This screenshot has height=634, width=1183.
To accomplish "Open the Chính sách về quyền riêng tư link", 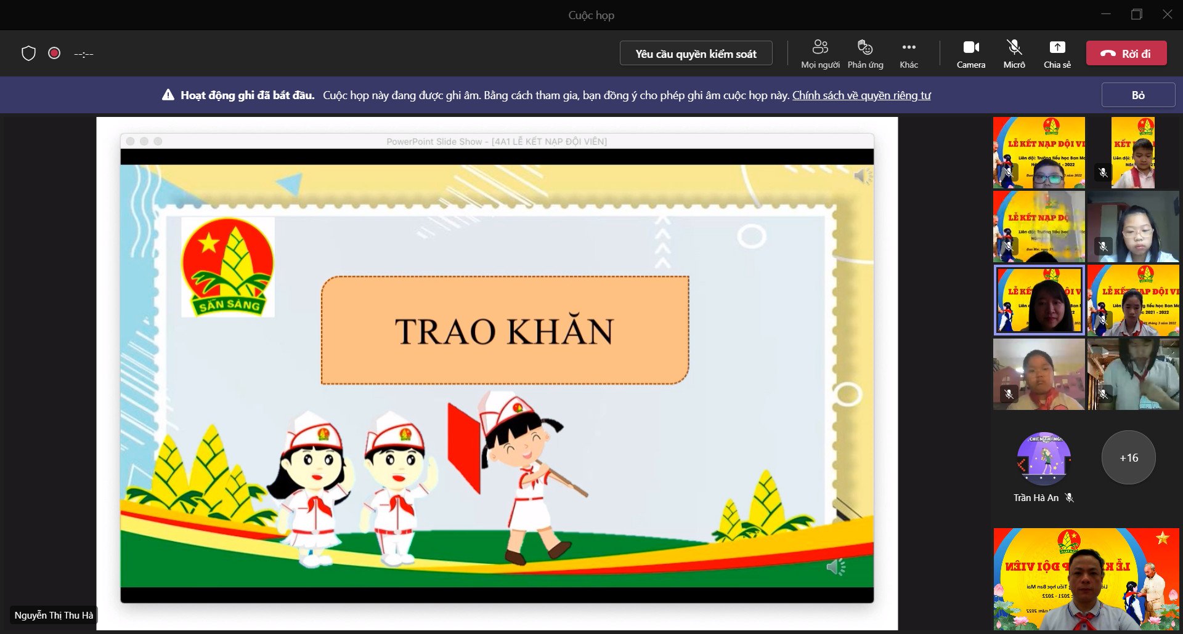I will (x=861, y=95).
